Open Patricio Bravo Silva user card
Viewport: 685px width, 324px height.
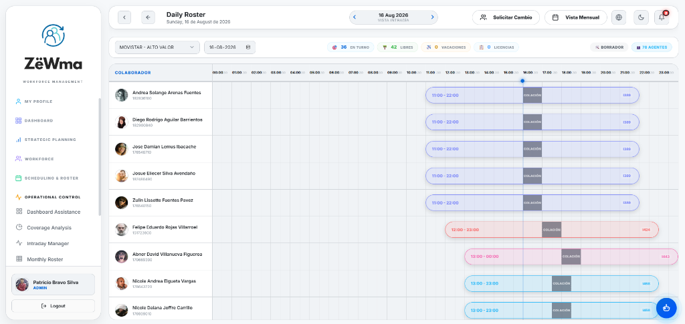(53, 285)
